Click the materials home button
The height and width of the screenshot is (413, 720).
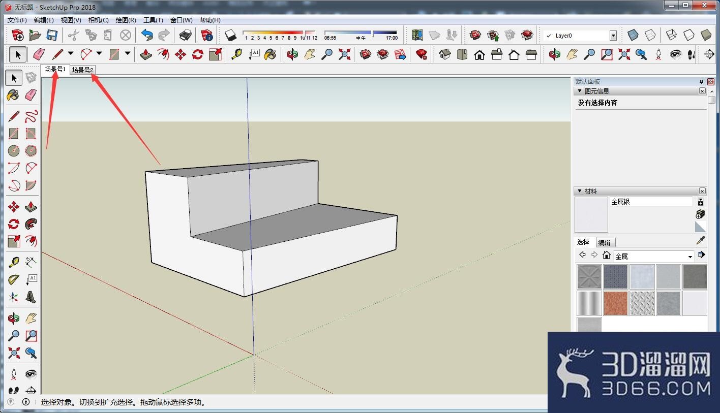click(x=607, y=255)
